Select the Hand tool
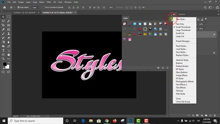This screenshot has width=220, height=124. (x=9, y=54)
